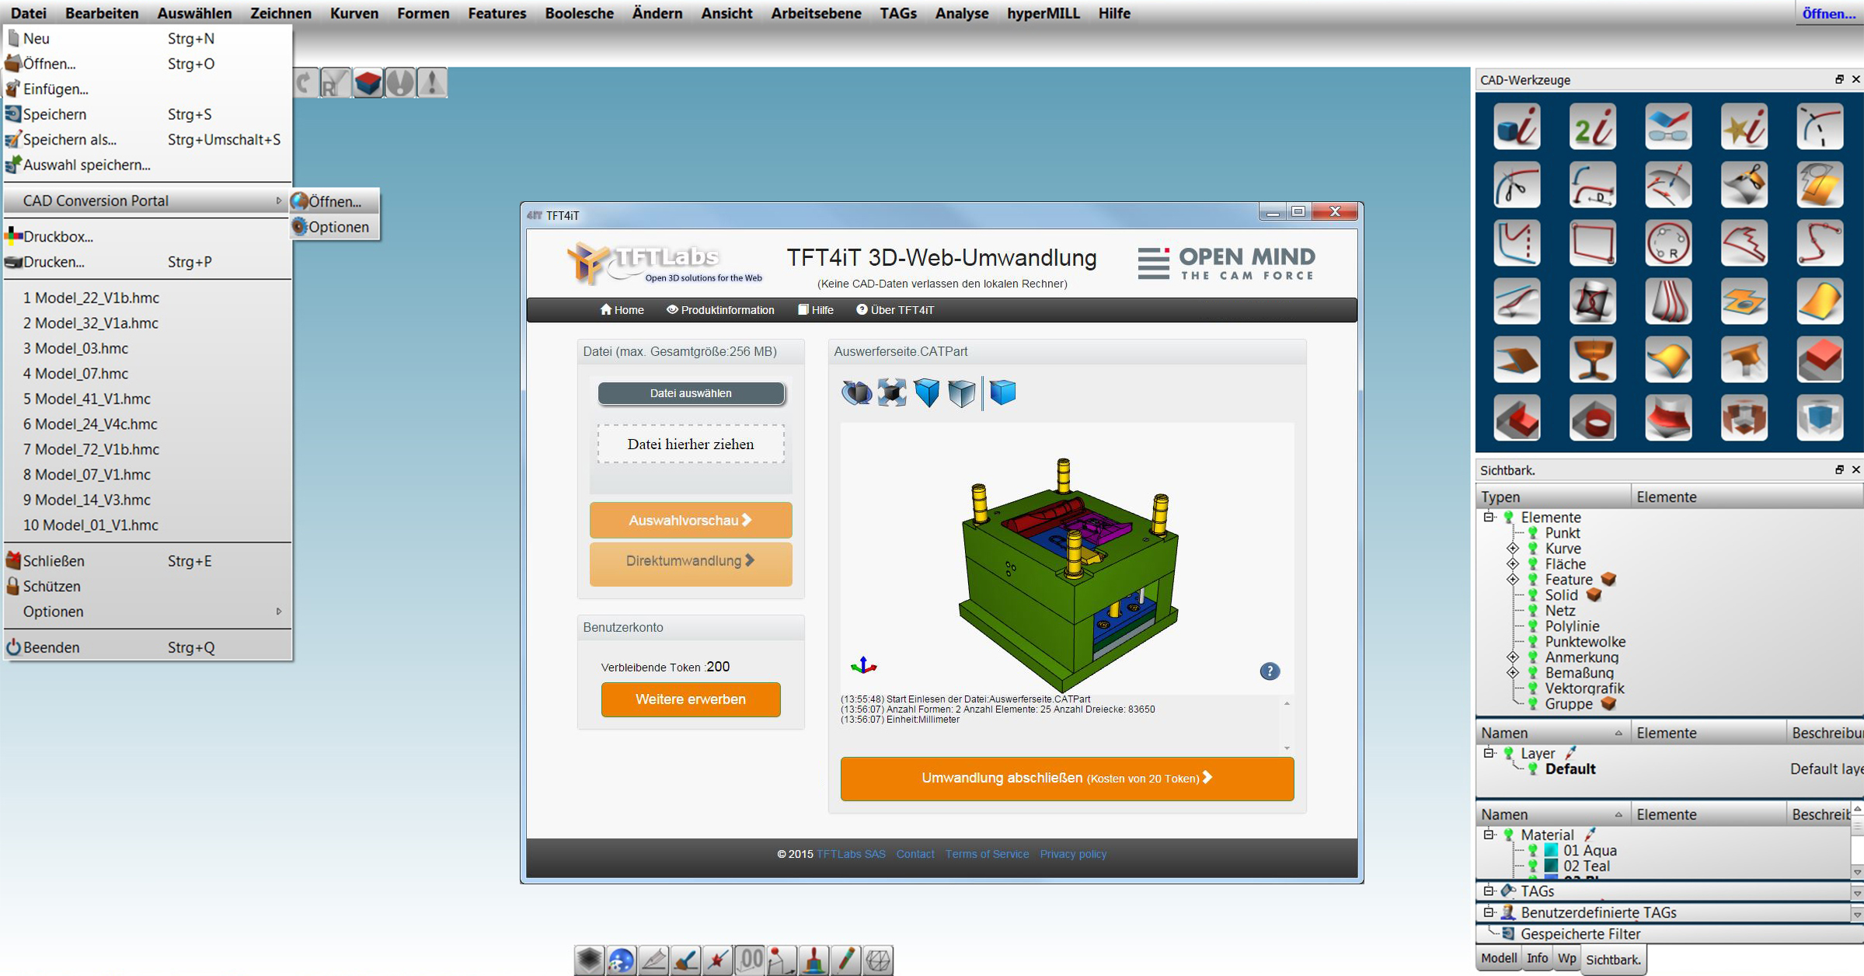Switch to the Modell tab

[1498, 958]
